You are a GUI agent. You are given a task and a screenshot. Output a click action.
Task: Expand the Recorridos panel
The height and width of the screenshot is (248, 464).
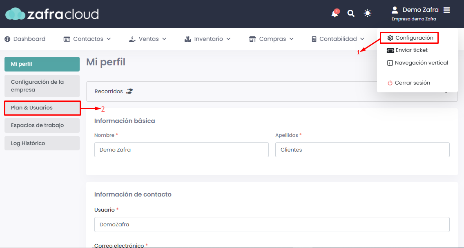[x=272, y=92]
